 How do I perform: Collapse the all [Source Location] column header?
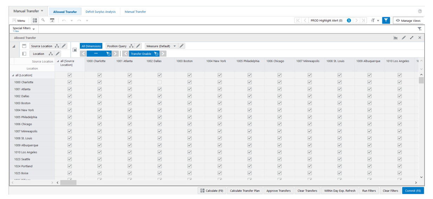(x=58, y=61)
